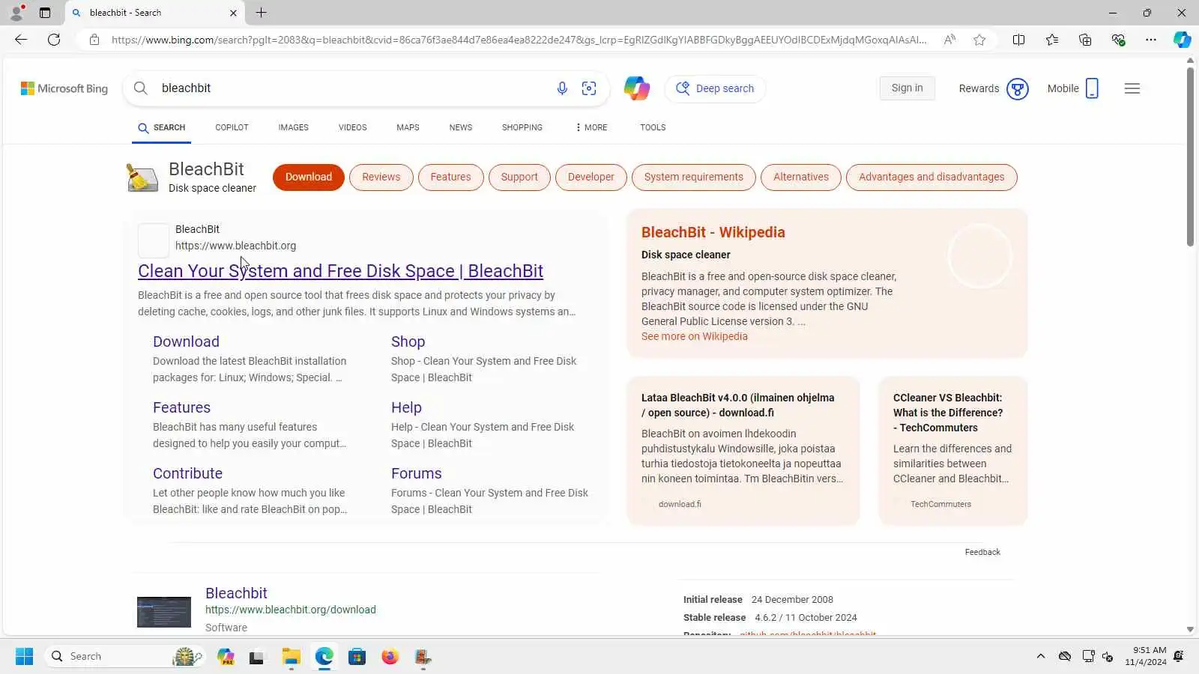Open the Download sitelink under bleachbit.org
The width and height of the screenshot is (1199, 674).
pos(186,341)
